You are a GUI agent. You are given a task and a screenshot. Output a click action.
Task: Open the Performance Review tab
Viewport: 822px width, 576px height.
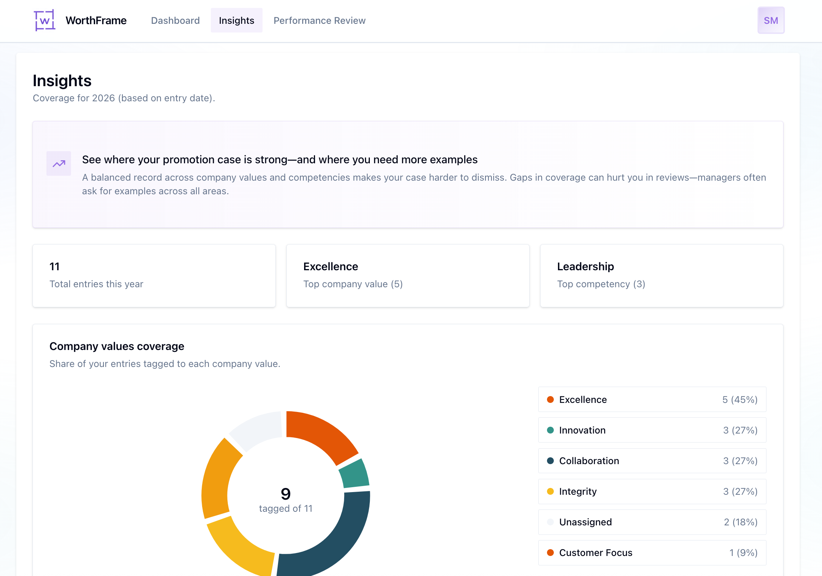click(319, 20)
